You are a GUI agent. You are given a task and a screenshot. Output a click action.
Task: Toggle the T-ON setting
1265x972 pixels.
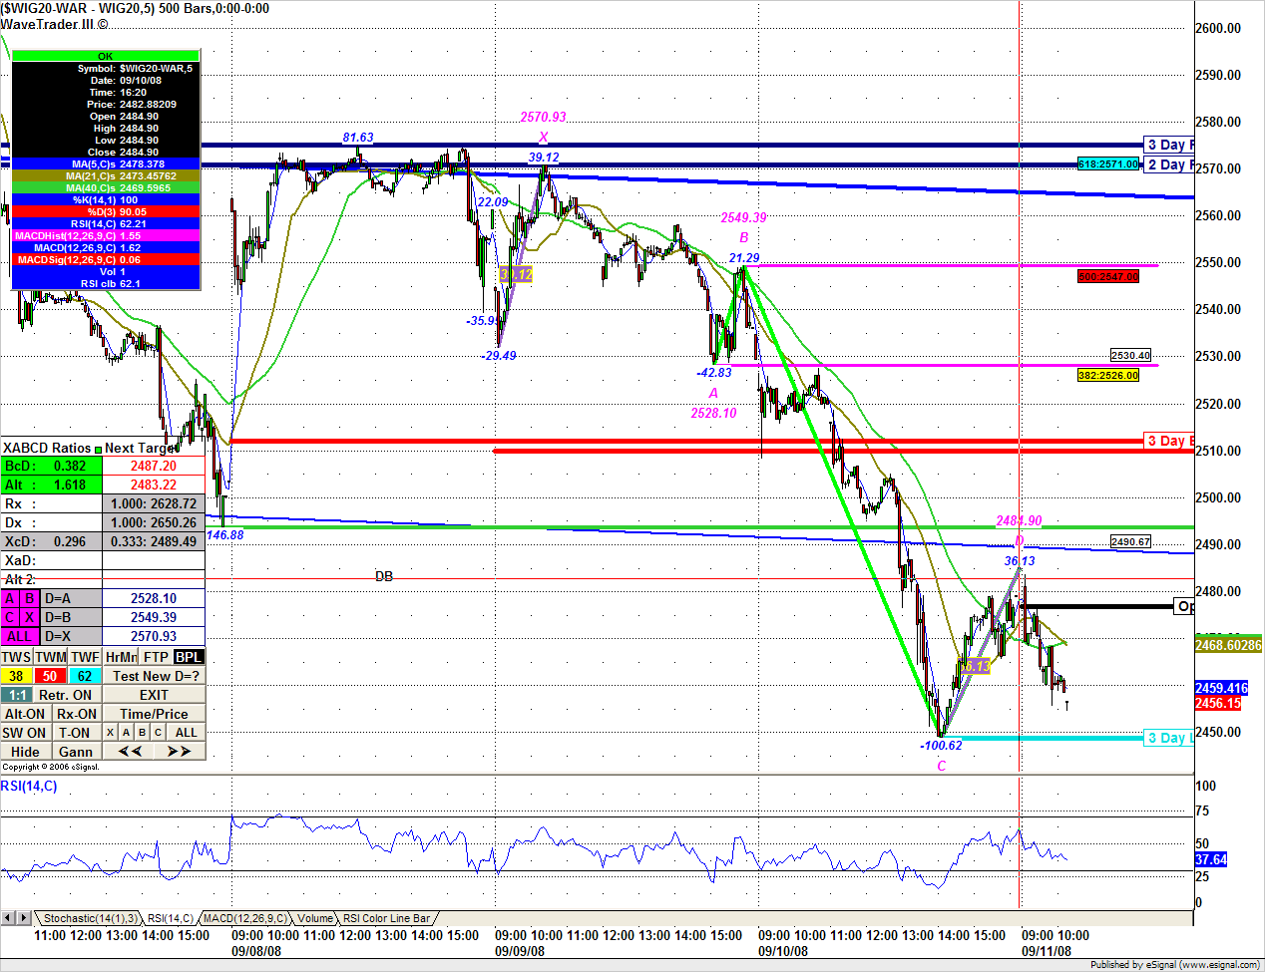[75, 733]
